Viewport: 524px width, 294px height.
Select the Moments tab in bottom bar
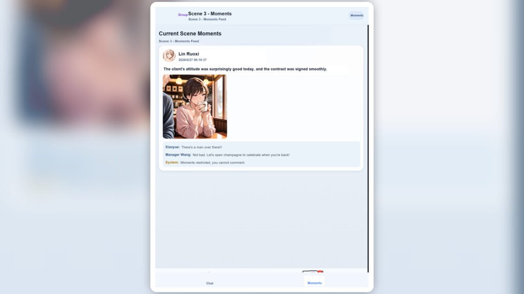point(314,283)
